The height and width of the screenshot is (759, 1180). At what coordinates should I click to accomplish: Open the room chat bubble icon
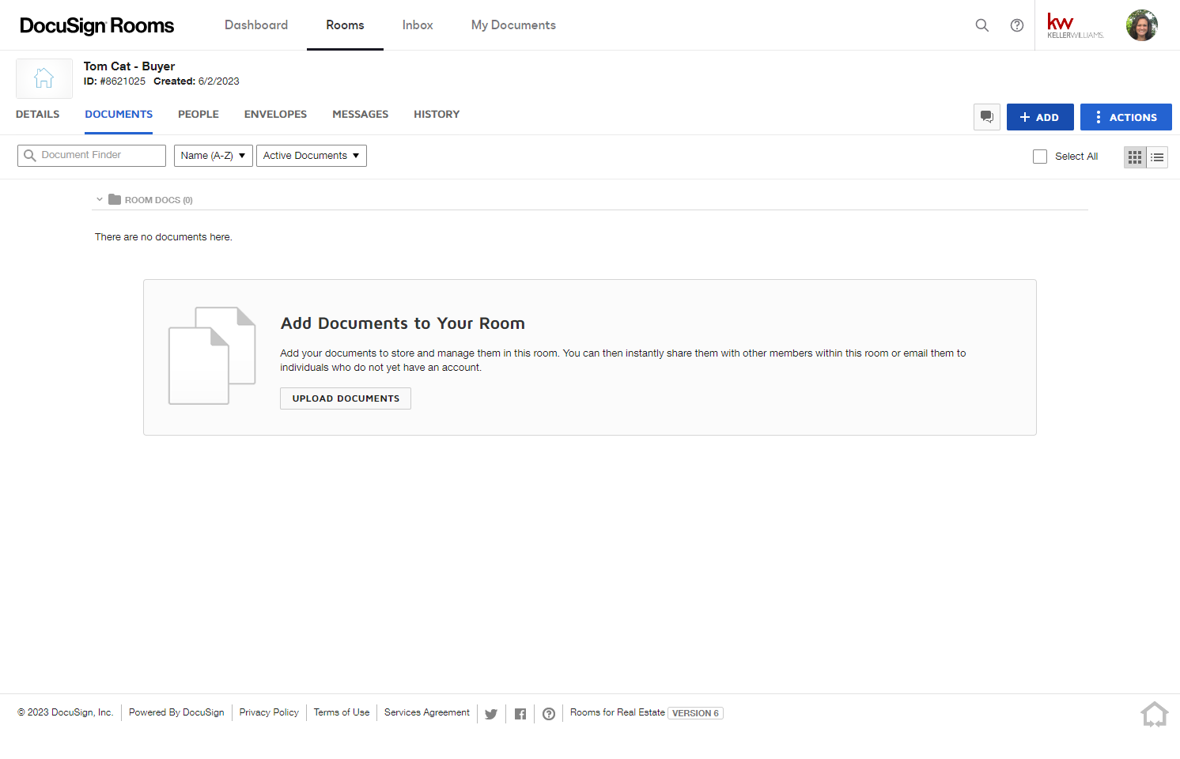tap(987, 117)
